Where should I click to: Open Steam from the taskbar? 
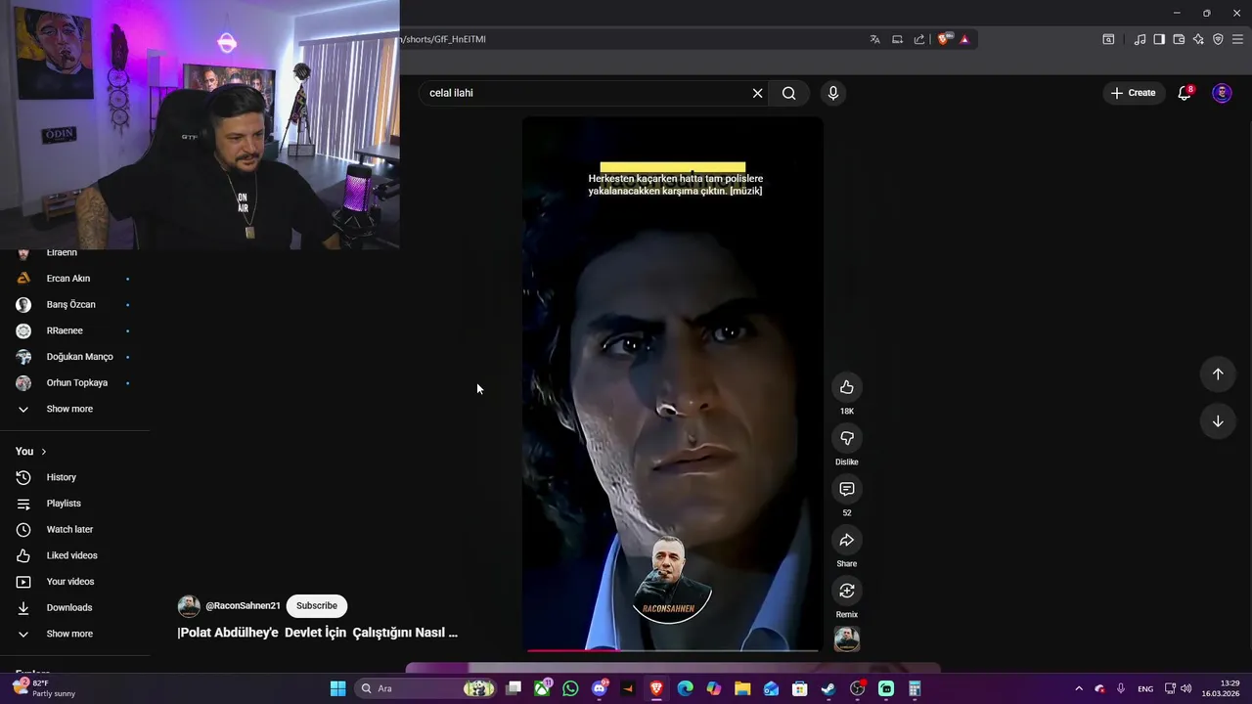click(828, 688)
